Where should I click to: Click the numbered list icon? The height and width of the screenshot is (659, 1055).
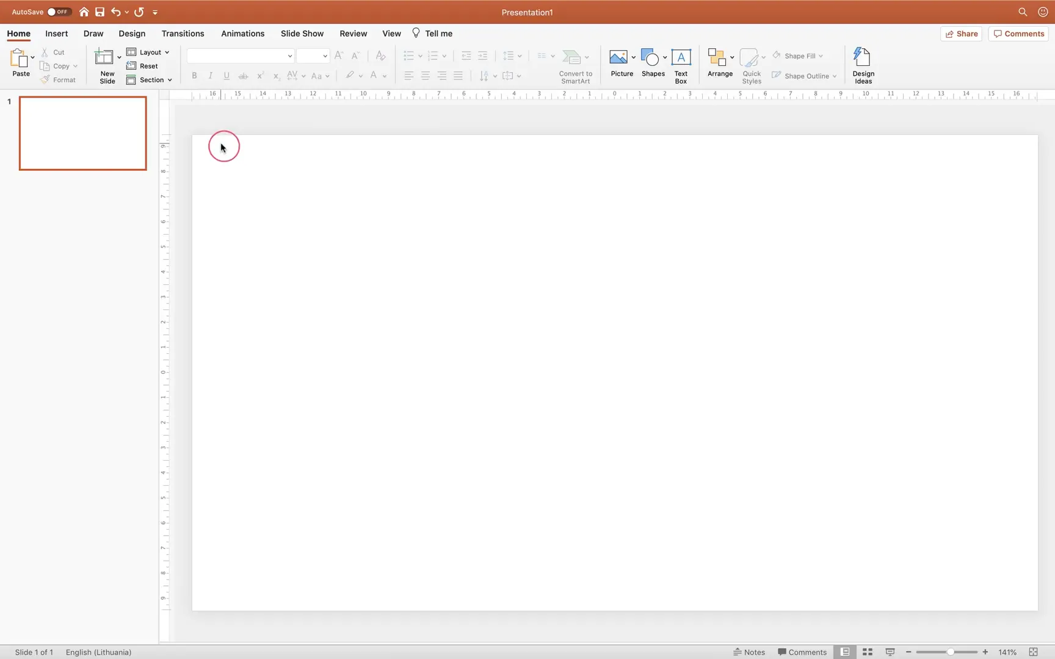point(433,56)
